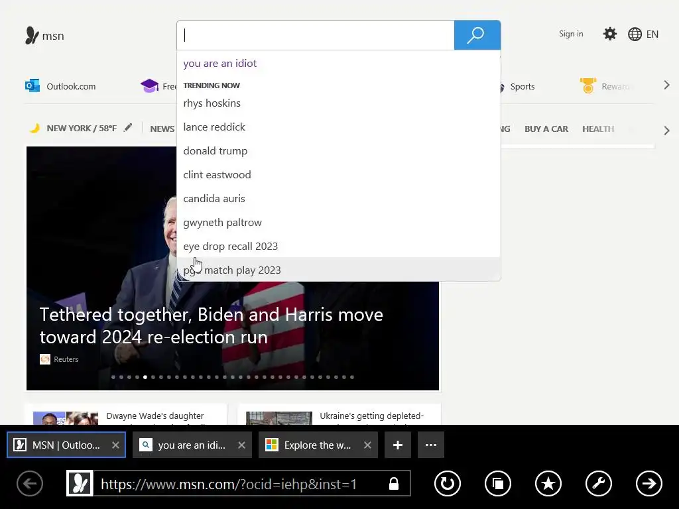Viewport: 679px width, 509px height.
Task: Open the NEWS category
Action: click(x=162, y=129)
